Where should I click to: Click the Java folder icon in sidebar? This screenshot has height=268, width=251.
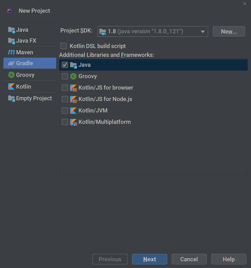[11, 30]
